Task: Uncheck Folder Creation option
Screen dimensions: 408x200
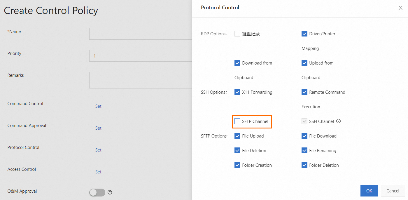Action: coord(237,165)
